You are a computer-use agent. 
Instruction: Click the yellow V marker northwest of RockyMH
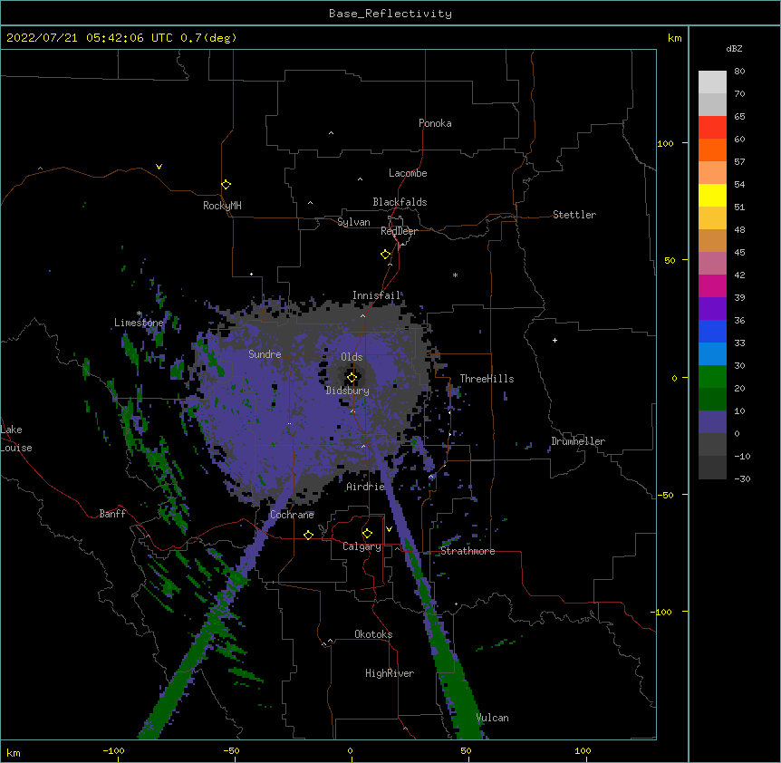click(159, 167)
